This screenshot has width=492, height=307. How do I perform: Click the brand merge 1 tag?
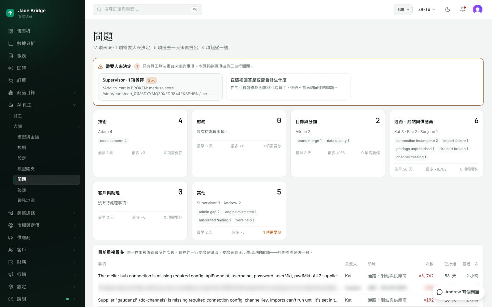click(310, 141)
